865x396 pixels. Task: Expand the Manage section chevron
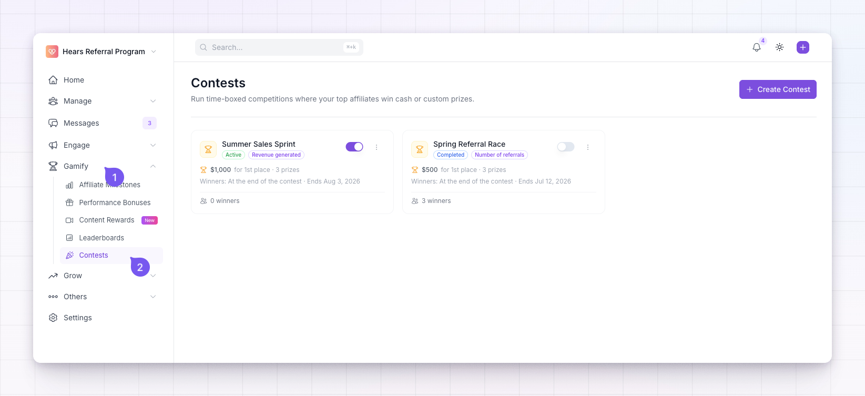point(153,101)
